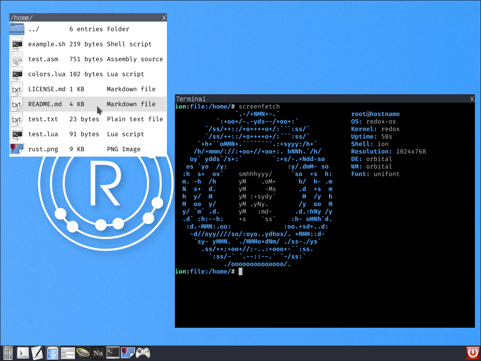Open the file manager drawer icon
This screenshot has height=361, width=481.
pos(53,353)
